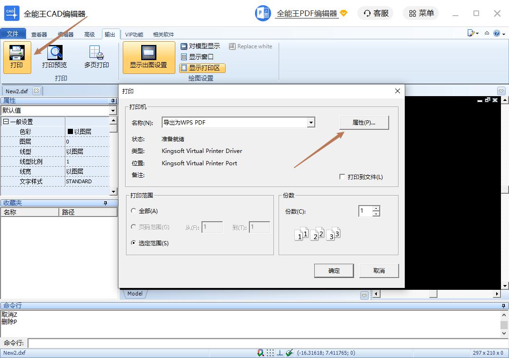
Task: Pin the Properties (属性) panel
Action: (113, 101)
